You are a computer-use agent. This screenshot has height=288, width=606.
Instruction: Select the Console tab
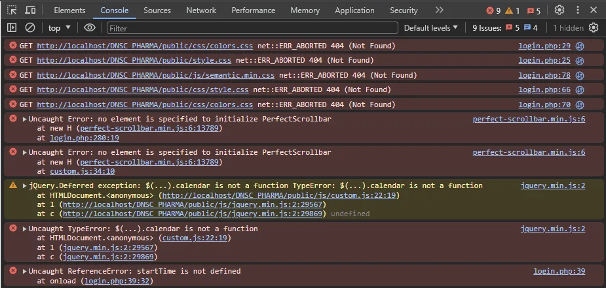[115, 10]
